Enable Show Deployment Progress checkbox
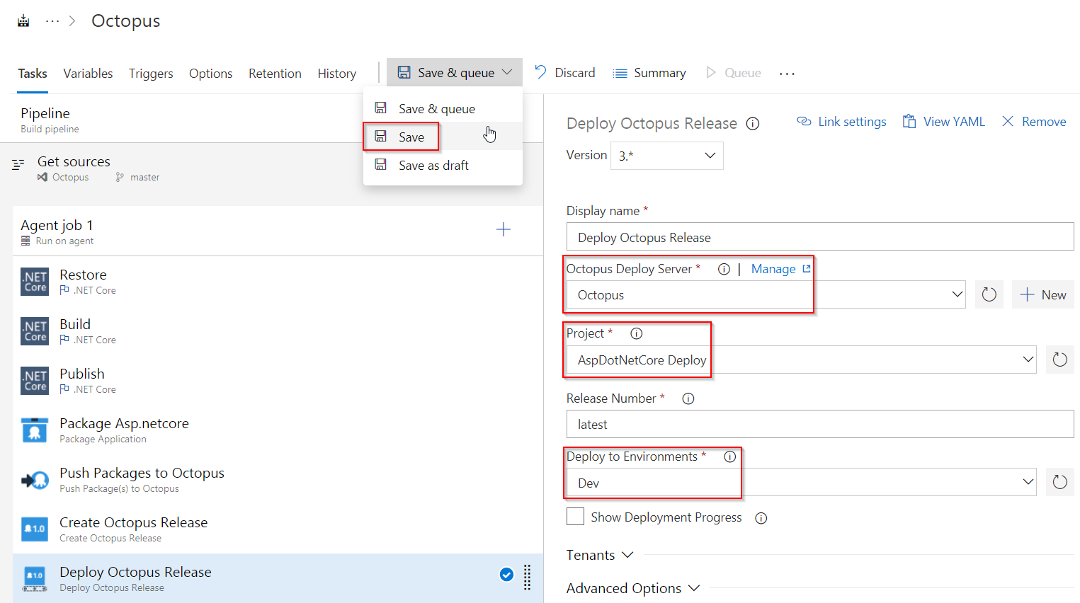 [575, 517]
